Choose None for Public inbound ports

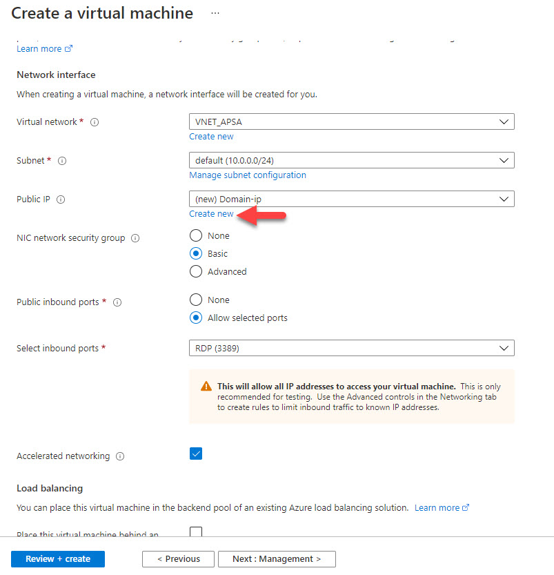click(x=195, y=300)
